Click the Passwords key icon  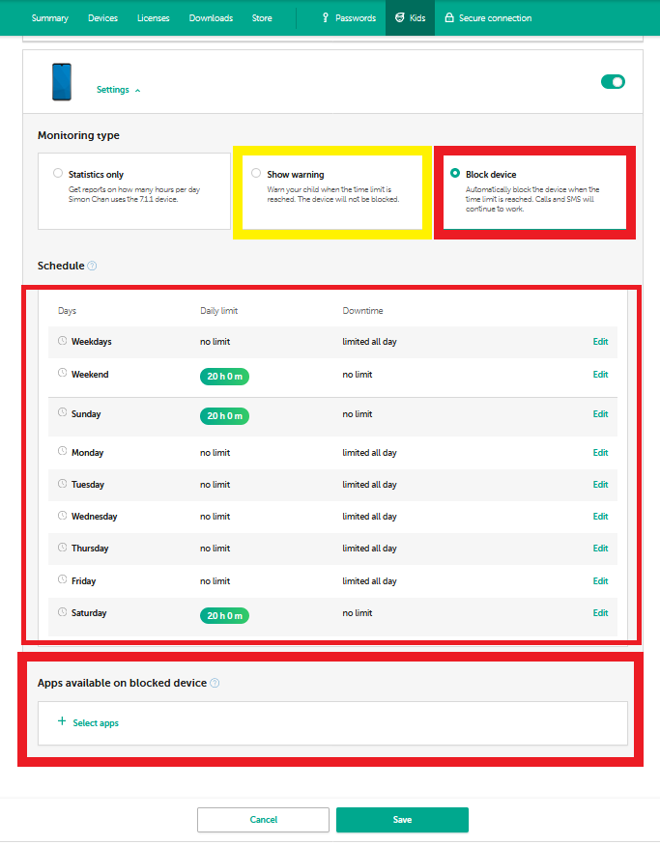325,17
